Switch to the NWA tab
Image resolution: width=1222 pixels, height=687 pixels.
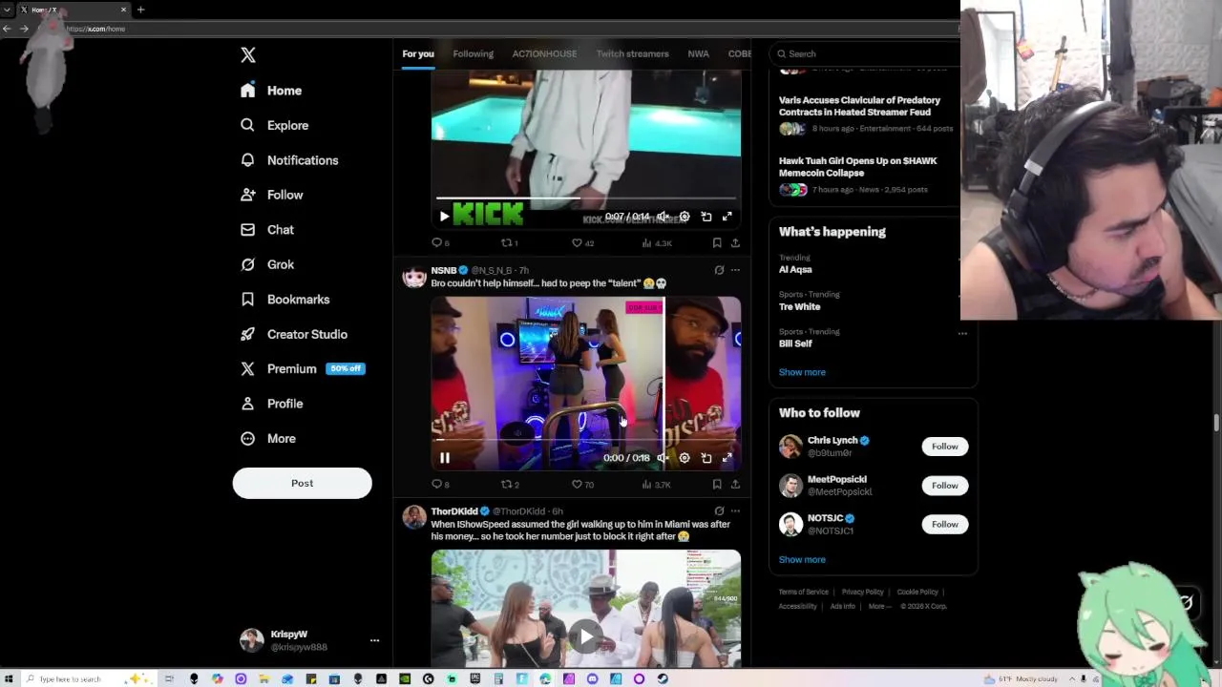click(x=698, y=53)
